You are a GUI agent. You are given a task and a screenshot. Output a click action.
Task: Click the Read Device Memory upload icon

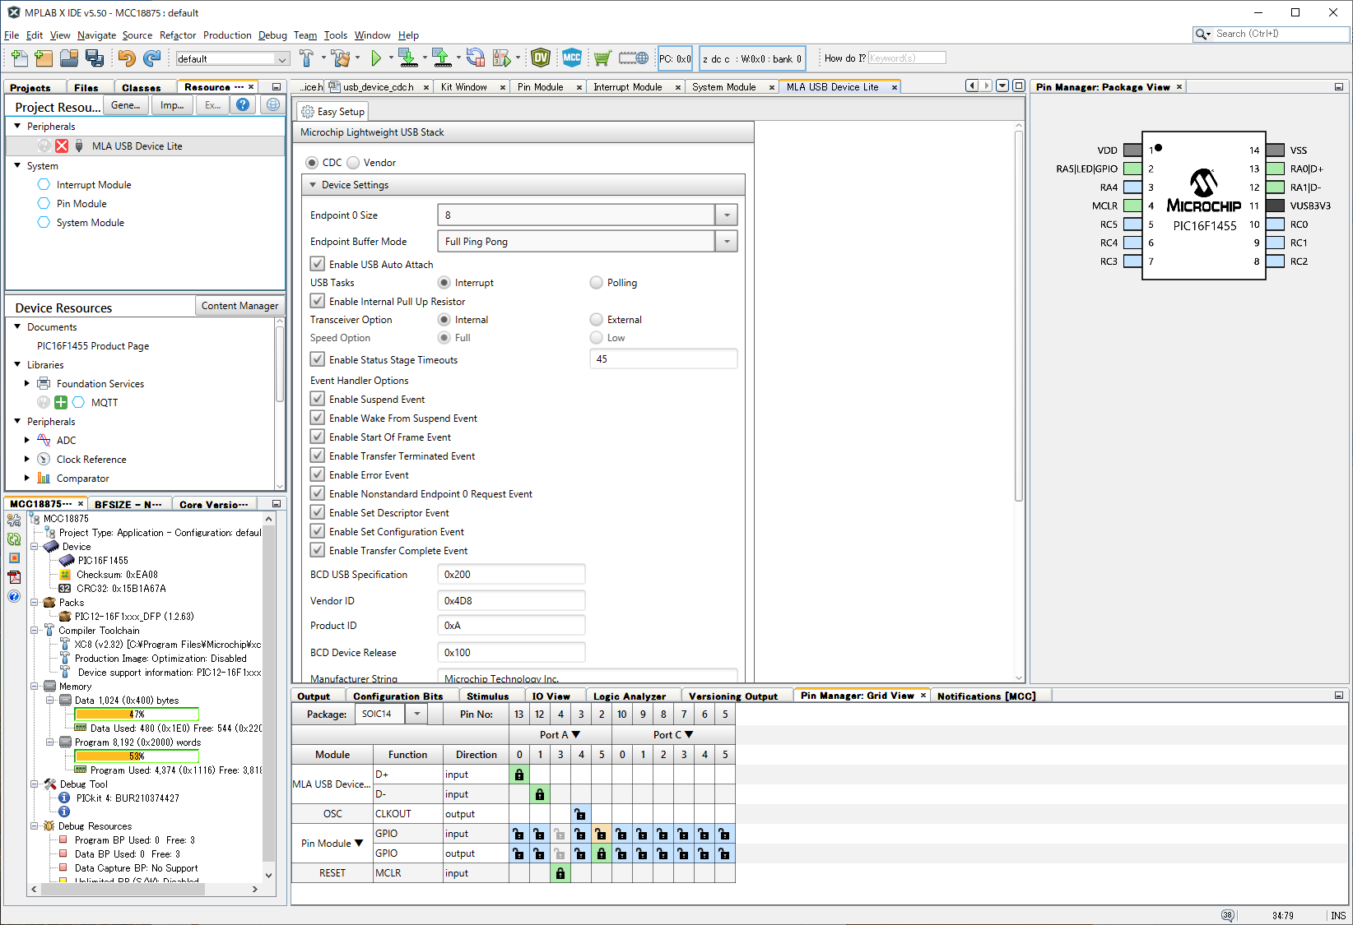click(441, 58)
